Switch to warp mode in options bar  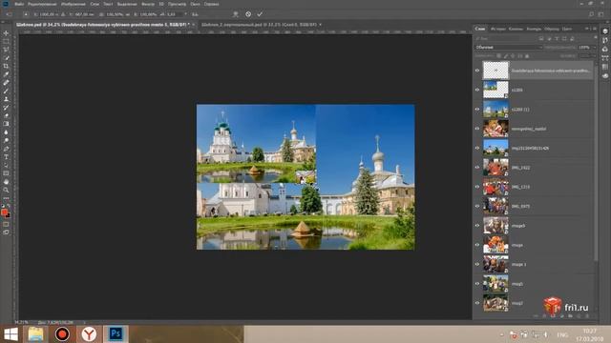pos(236,14)
